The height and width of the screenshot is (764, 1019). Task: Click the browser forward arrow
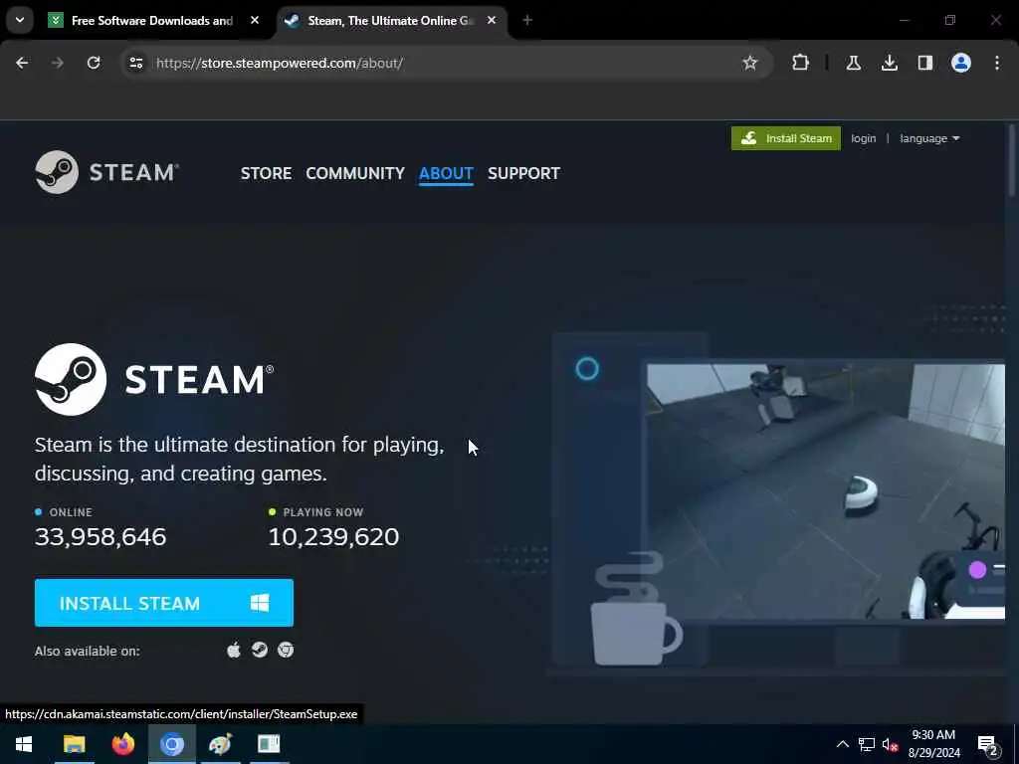tap(58, 63)
